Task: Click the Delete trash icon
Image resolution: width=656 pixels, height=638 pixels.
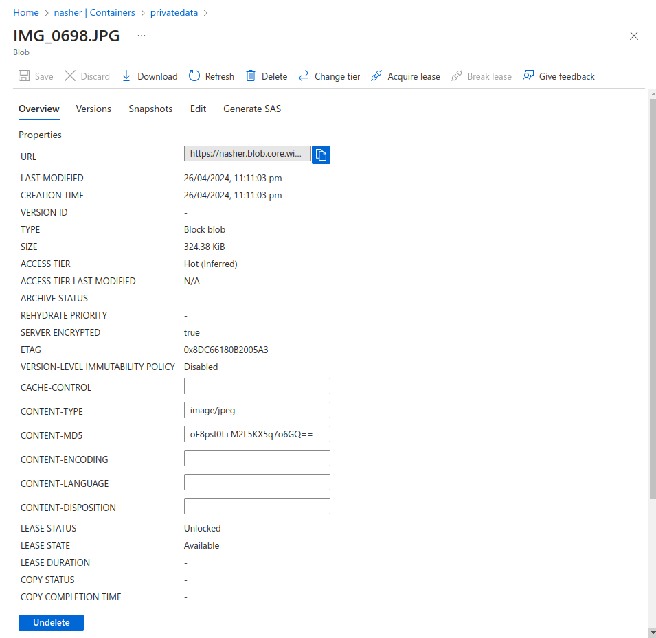Action: click(x=251, y=76)
